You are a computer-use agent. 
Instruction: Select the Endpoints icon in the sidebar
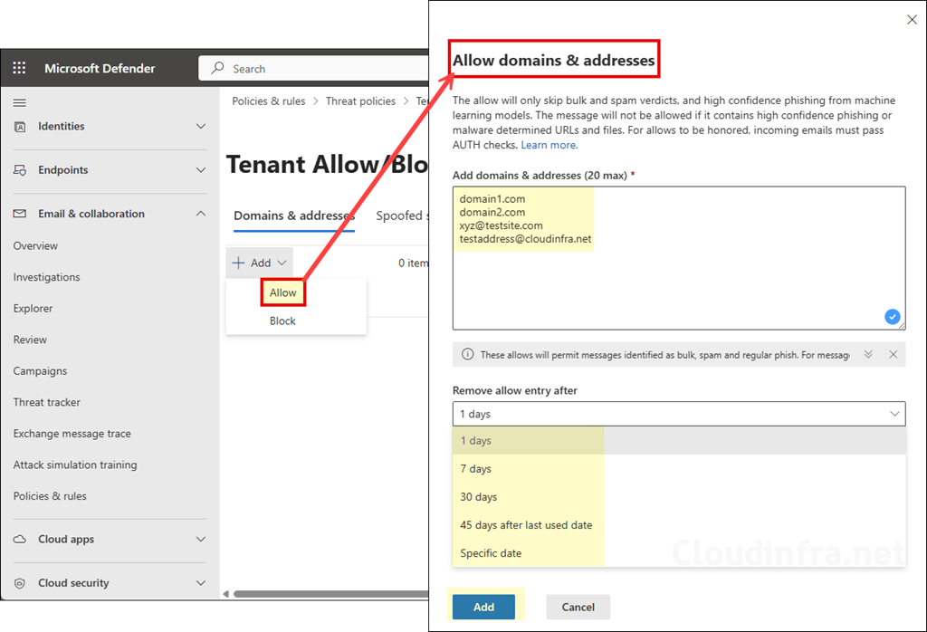point(20,169)
